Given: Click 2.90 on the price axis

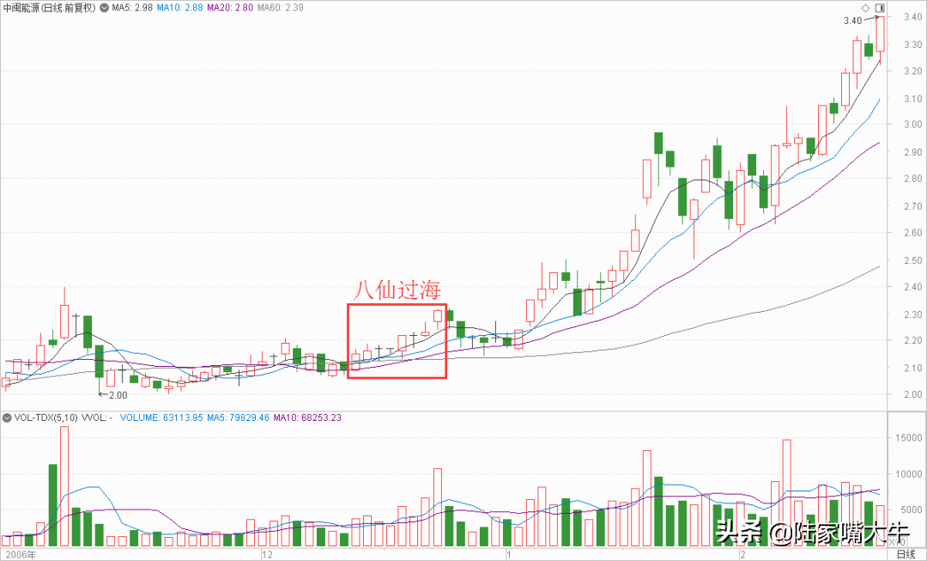Looking at the screenshot, I should 912,152.
